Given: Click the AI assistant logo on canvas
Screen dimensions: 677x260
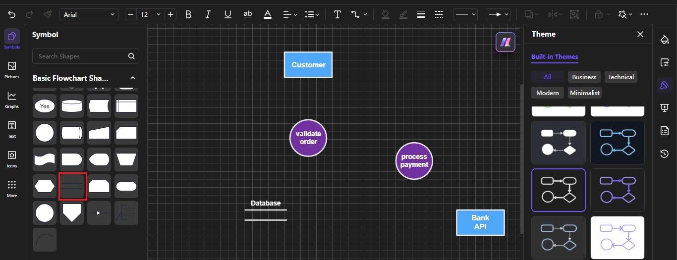Looking at the screenshot, I should [506, 42].
